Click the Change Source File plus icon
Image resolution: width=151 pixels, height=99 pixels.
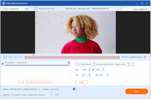pos(36,9)
